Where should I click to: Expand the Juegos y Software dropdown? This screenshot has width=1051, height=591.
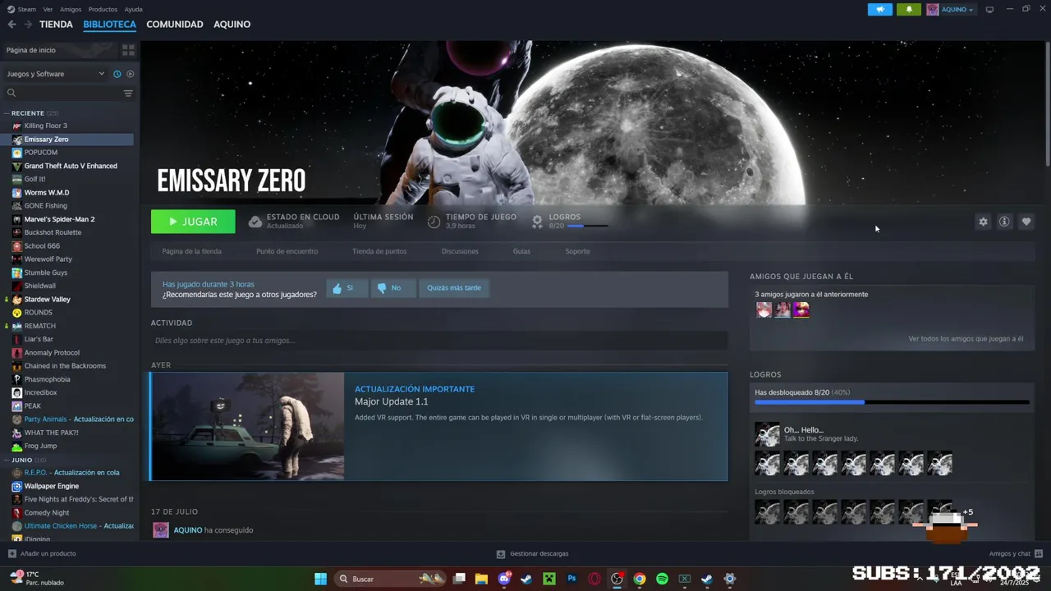[x=56, y=74]
